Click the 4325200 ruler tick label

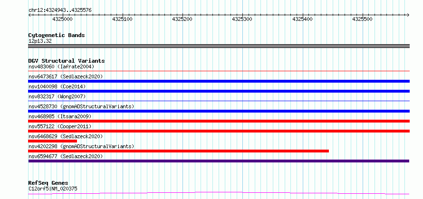(183, 19)
